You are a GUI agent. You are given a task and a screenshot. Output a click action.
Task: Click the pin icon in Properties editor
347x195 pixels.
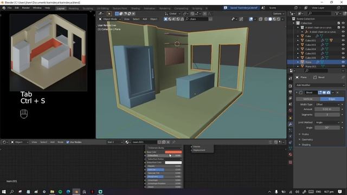pos(343,77)
